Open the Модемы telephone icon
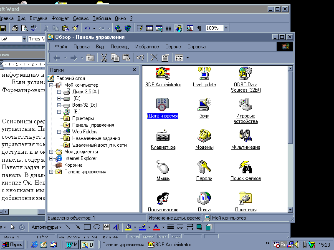Screen dimensions: 334x250 point(204,136)
